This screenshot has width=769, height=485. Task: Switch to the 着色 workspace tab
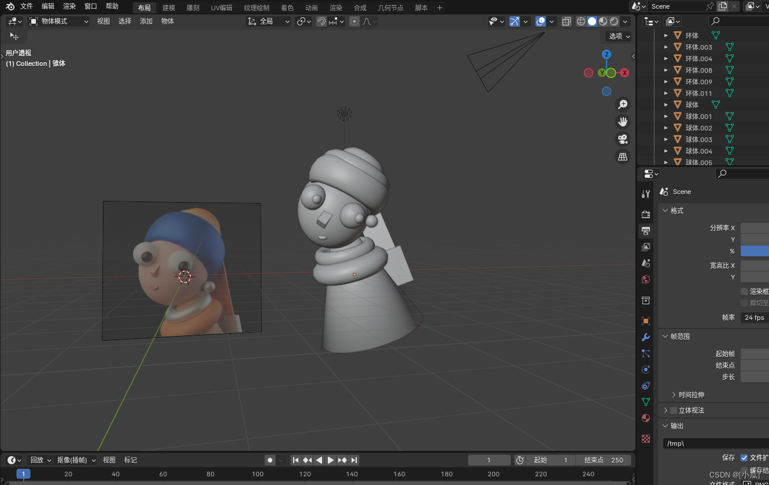287,8
